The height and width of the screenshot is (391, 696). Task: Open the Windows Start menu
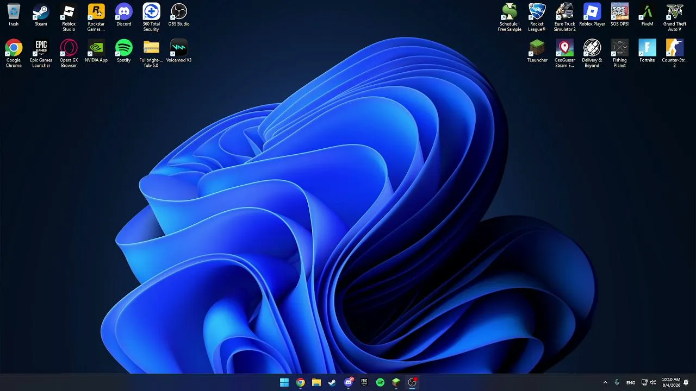(284, 382)
